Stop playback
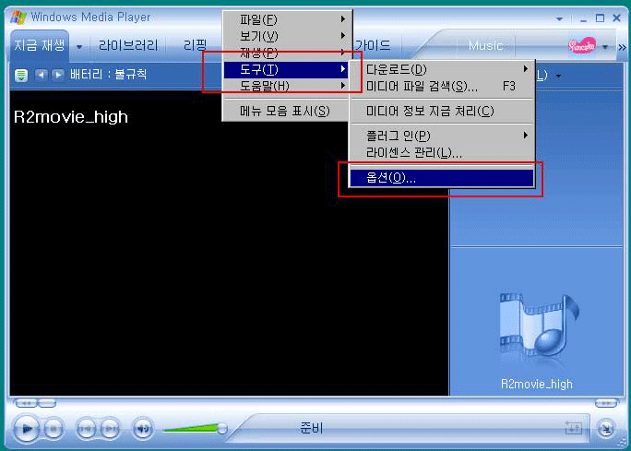631x451 pixels. [54, 429]
